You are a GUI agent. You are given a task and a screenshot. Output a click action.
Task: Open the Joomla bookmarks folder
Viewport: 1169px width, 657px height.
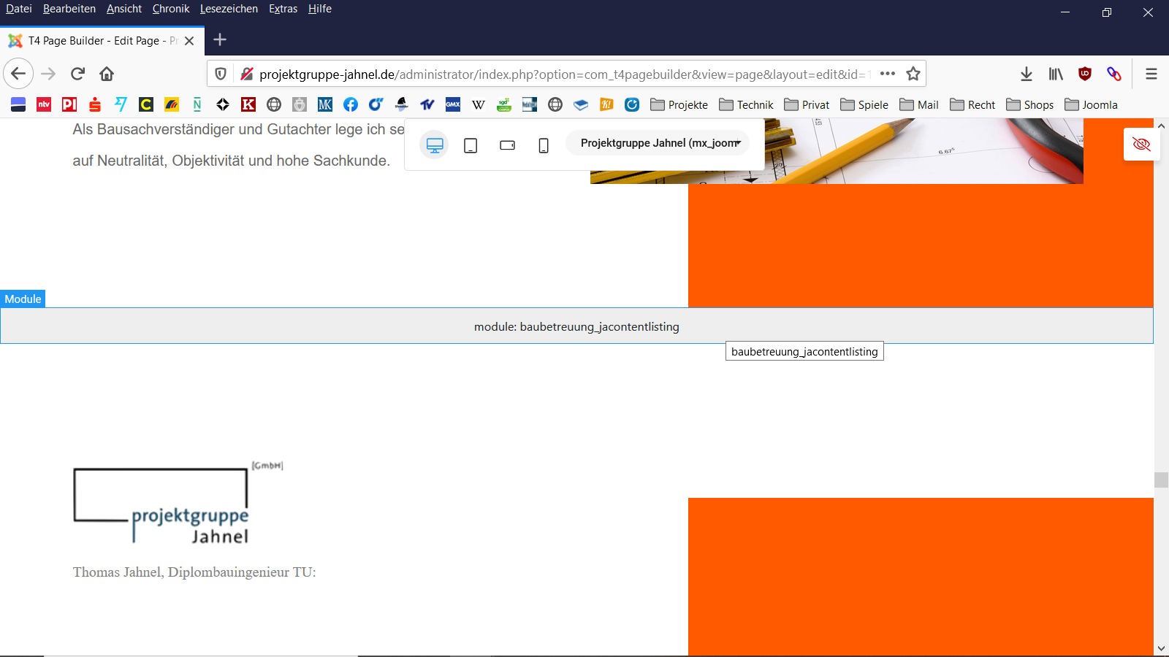(1091, 104)
